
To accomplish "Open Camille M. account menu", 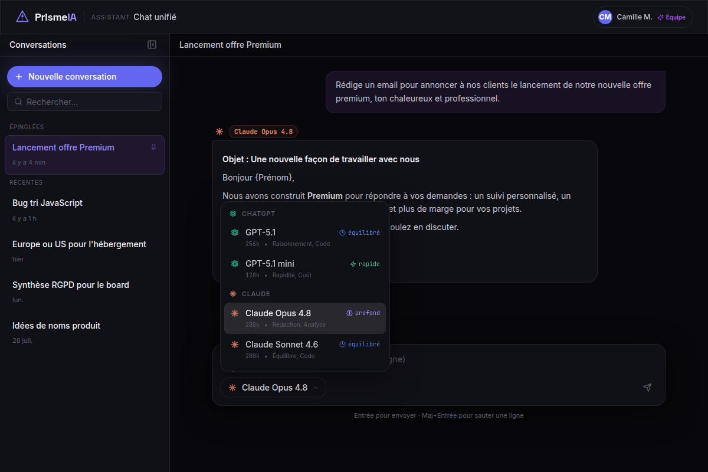I will point(643,17).
